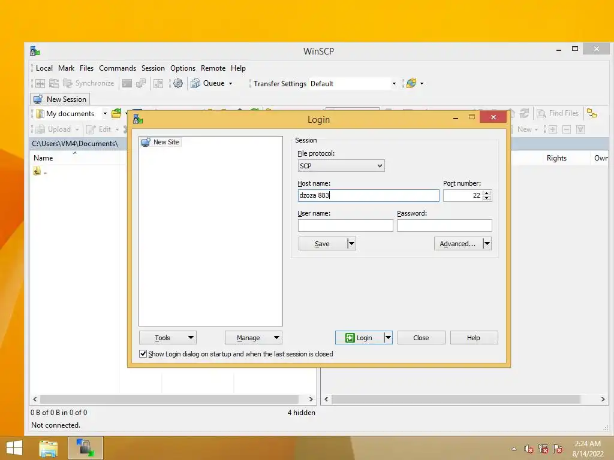Open the Commands menu
The image size is (614, 460).
(118, 68)
